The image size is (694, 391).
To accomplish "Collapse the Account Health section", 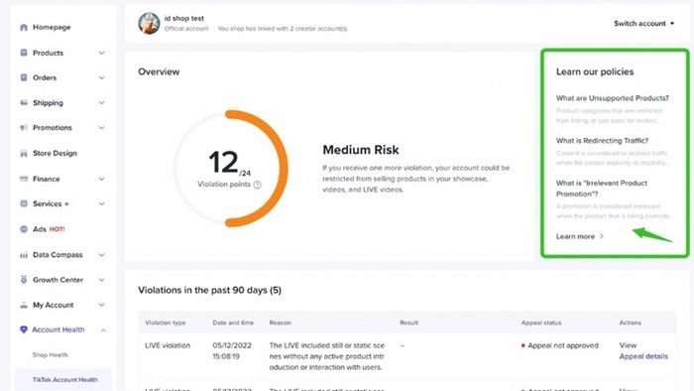I will click(x=103, y=330).
